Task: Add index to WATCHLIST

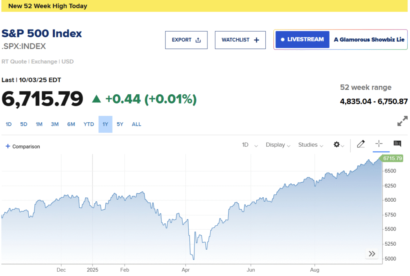Action: (x=240, y=40)
